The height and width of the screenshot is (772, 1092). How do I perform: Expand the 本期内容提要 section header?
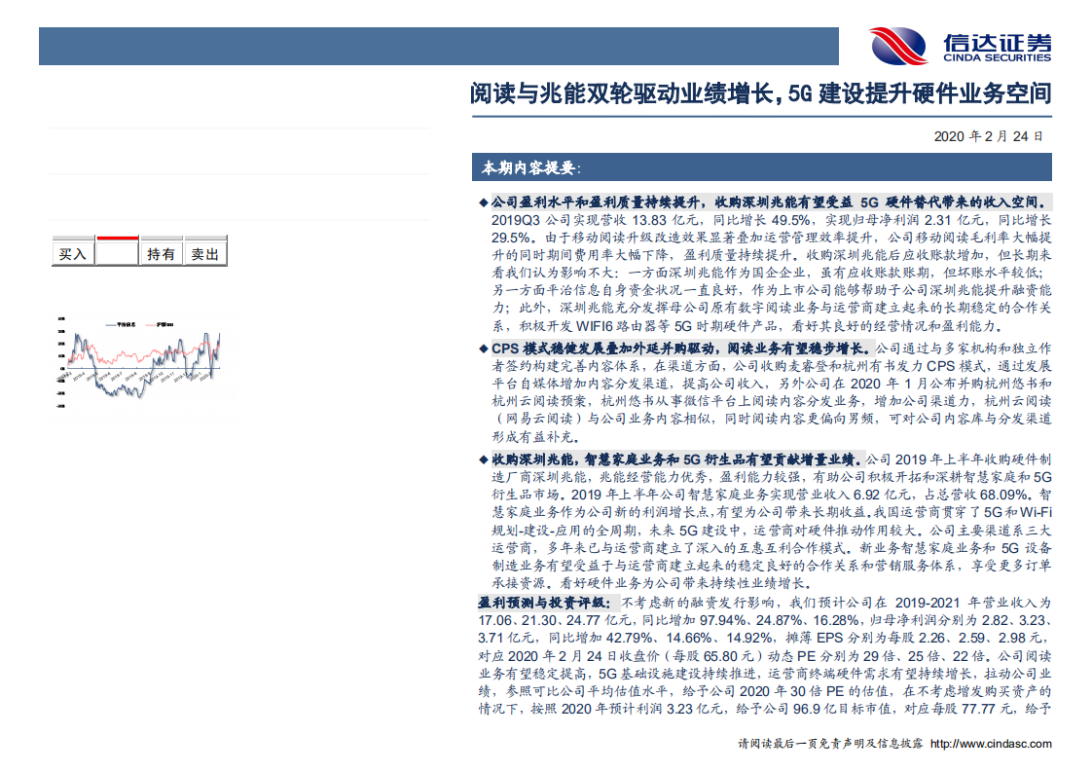pos(528,165)
